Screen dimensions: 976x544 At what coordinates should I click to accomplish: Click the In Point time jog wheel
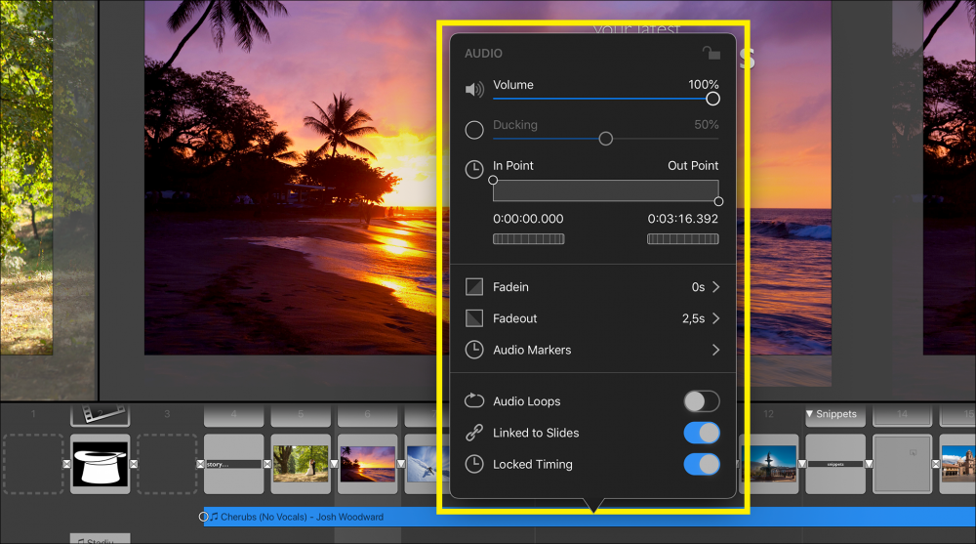click(x=528, y=238)
